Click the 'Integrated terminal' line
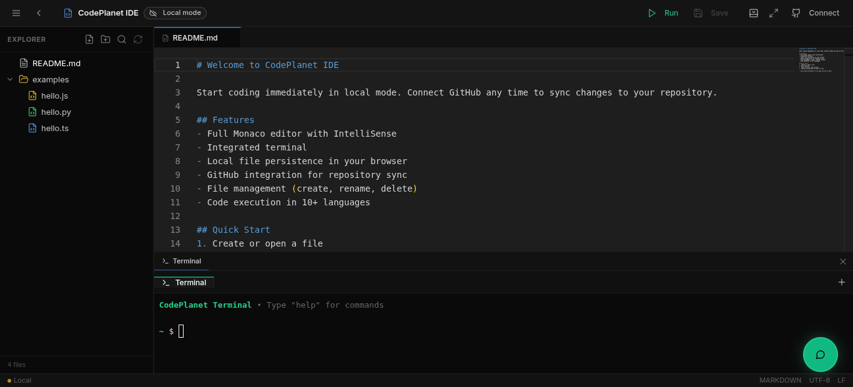Screen dimensions: 853x387 [x=252, y=147]
